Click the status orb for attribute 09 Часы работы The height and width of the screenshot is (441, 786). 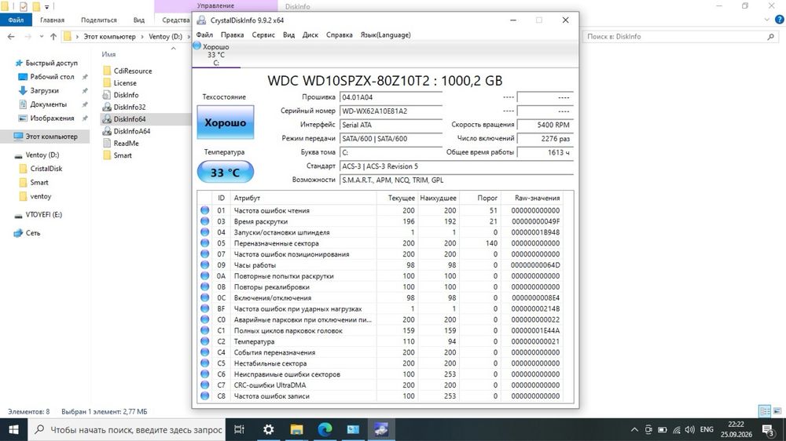tap(204, 264)
